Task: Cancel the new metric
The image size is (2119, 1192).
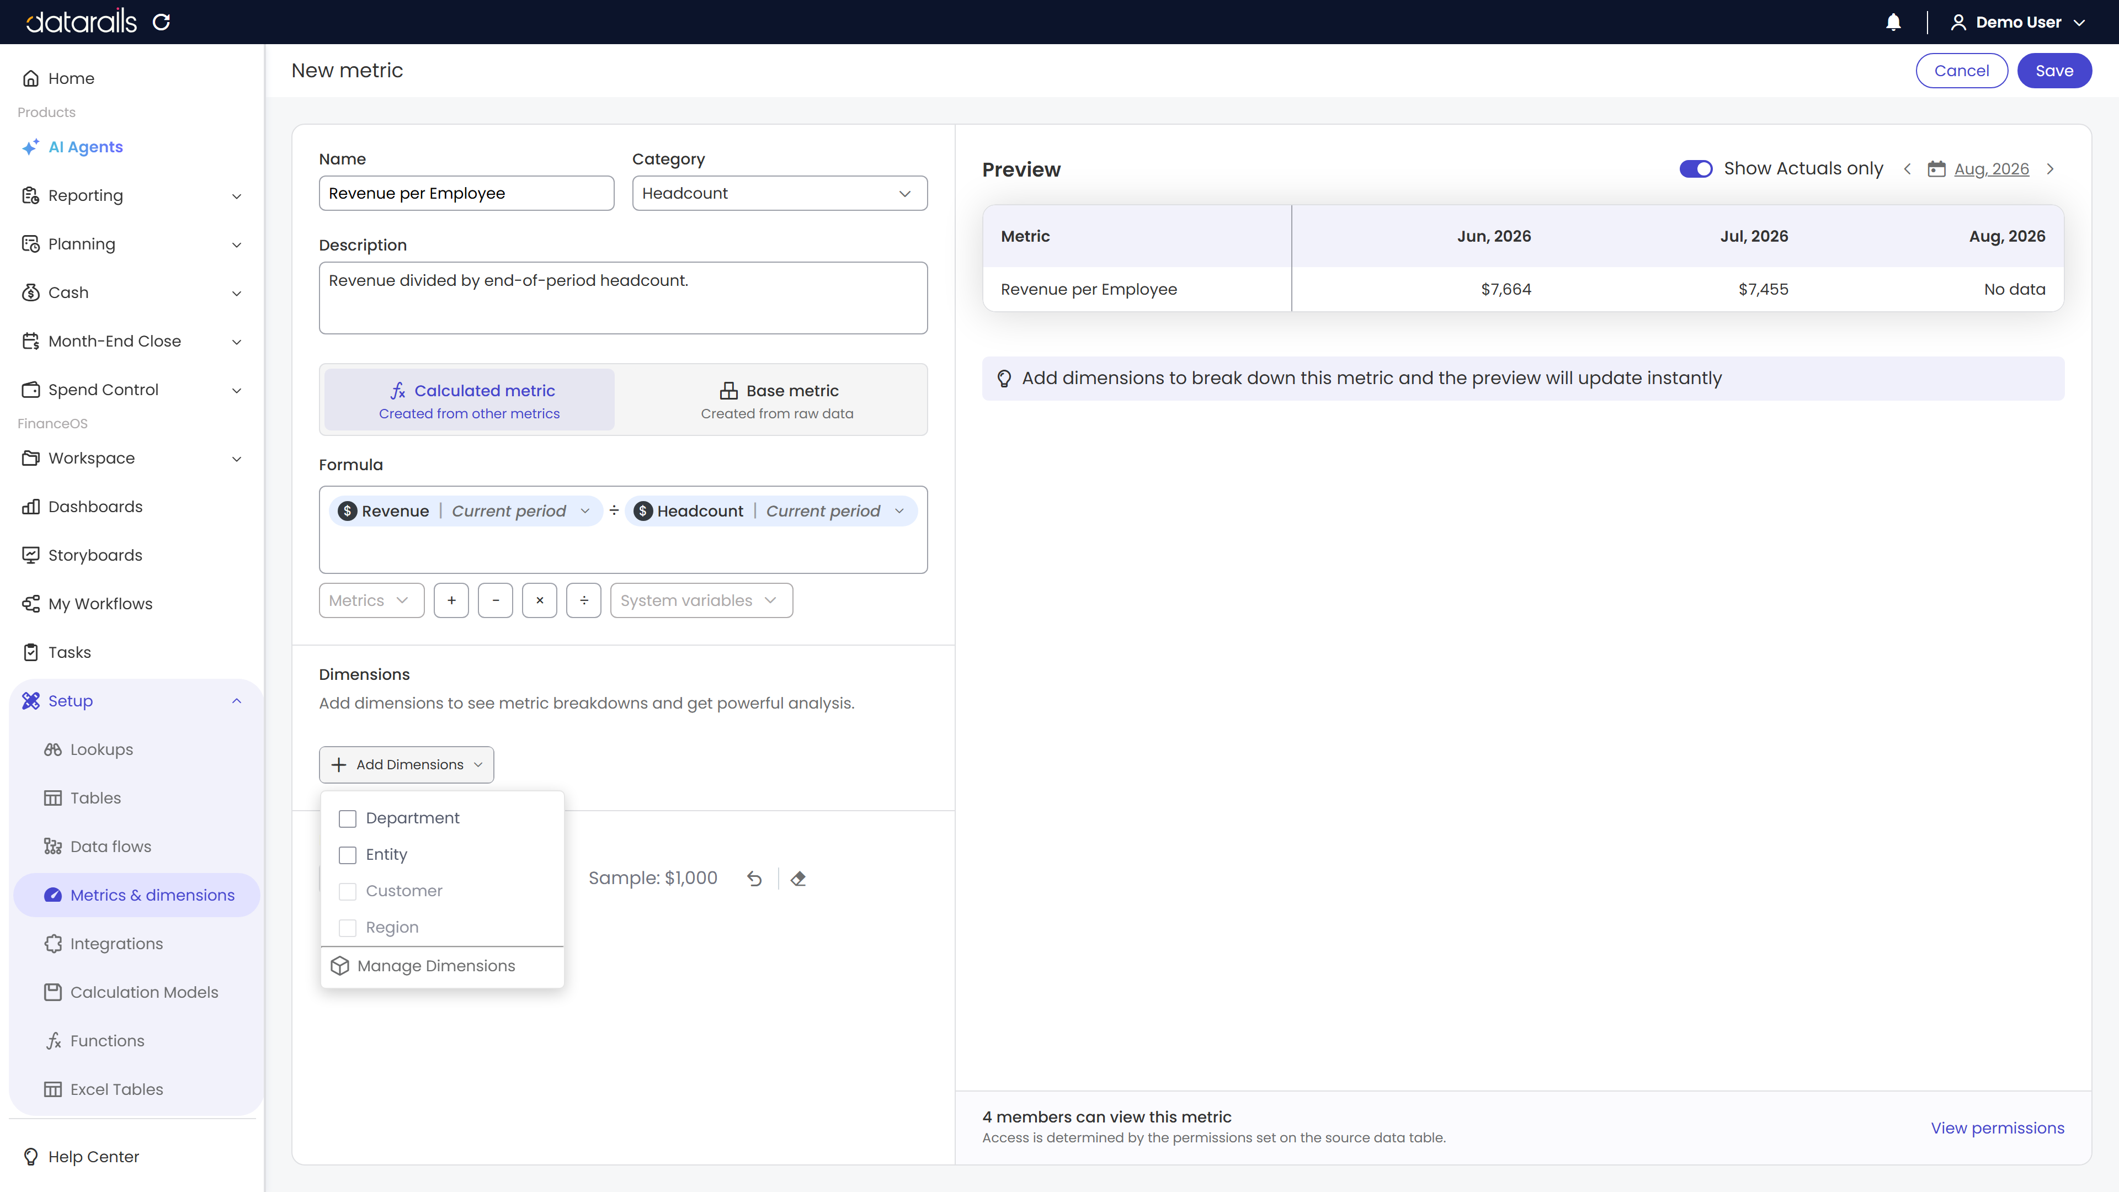Action: [1961, 71]
